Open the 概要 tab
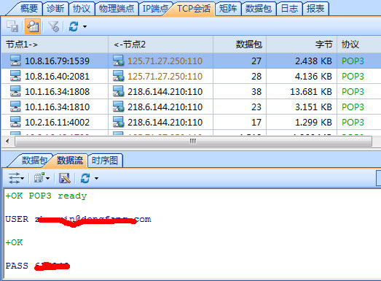 [29, 9]
